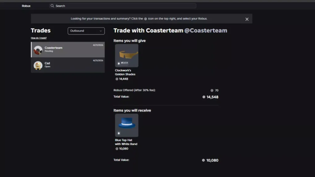Click the magnifier icon in search bar
This screenshot has width=315, height=177.
click(x=52, y=6)
